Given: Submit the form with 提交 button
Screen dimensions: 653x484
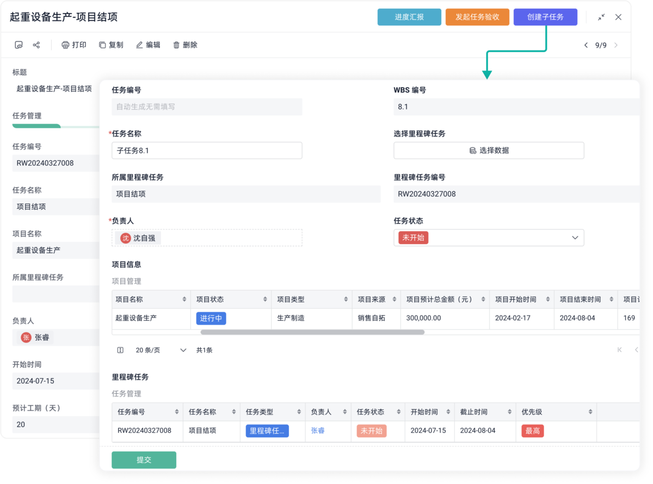Looking at the screenshot, I should 144,460.
